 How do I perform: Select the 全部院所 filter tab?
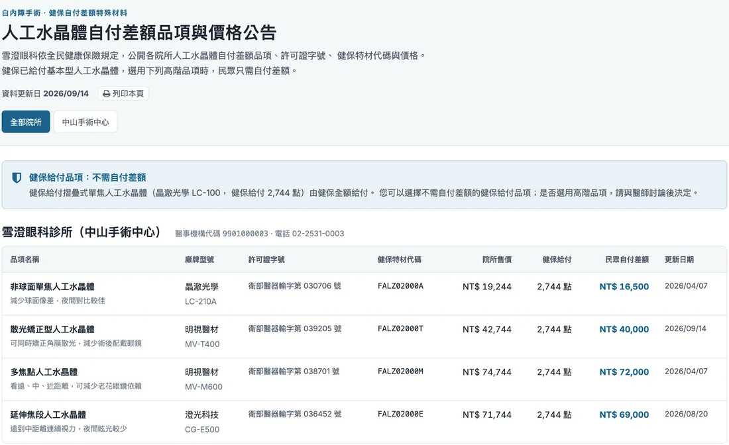[26, 122]
